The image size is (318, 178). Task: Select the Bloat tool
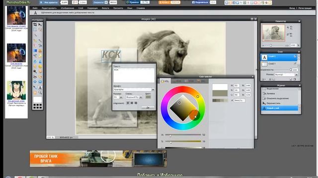(35, 82)
